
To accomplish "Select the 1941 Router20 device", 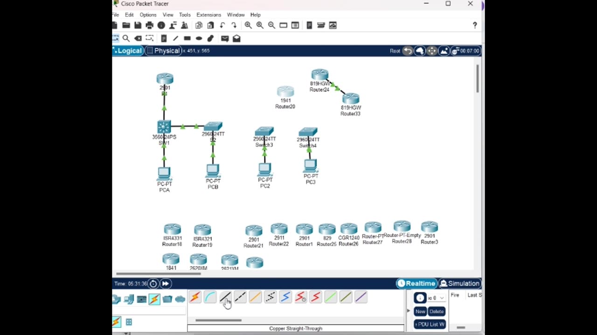I will click(x=285, y=97).
